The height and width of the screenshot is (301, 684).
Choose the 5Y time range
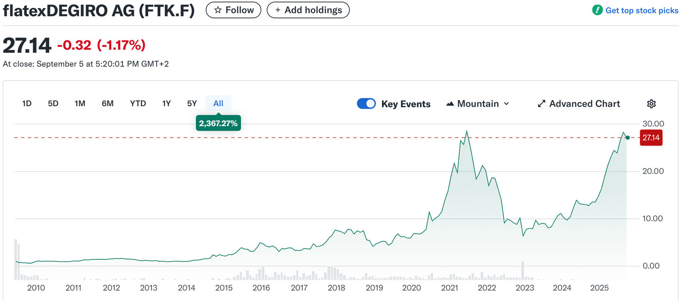192,103
